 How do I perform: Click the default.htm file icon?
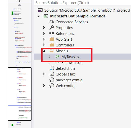pos(52,68)
